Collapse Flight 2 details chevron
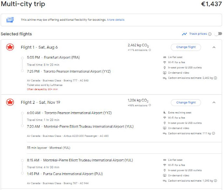Viewport: 224px width, 190px height. tap(214, 102)
